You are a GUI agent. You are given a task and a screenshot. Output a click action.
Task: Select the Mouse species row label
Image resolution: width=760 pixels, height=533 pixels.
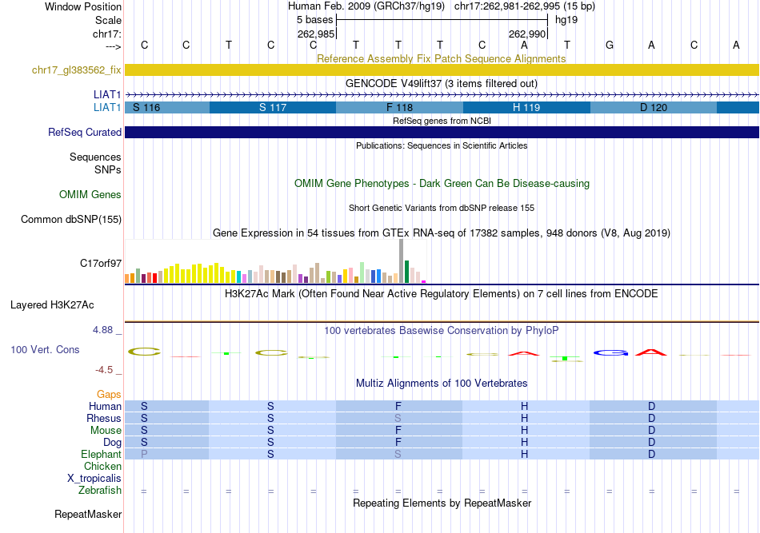tap(106, 431)
